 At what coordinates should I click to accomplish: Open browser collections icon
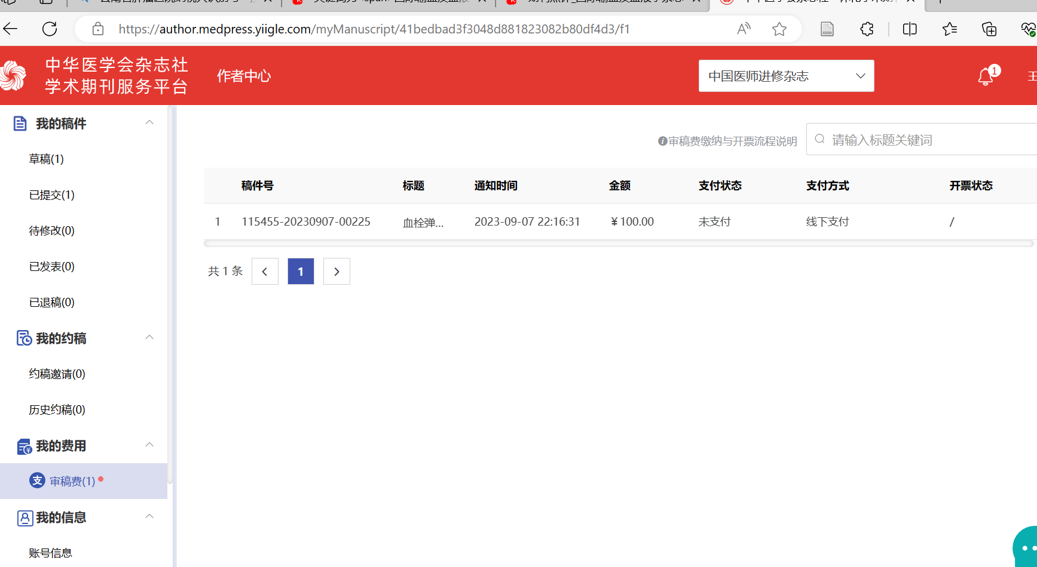coord(989,29)
